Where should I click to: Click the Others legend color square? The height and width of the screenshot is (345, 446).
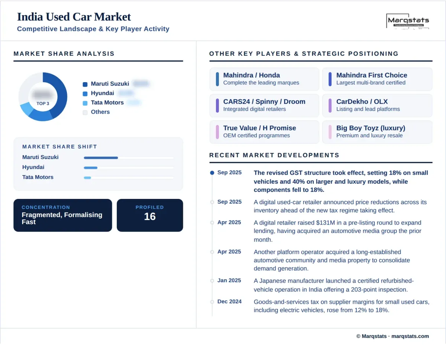click(85, 112)
